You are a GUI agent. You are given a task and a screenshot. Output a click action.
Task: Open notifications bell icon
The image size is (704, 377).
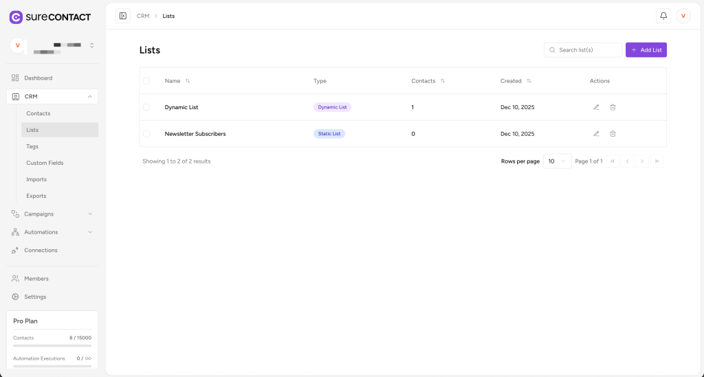click(x=663, y=16)
